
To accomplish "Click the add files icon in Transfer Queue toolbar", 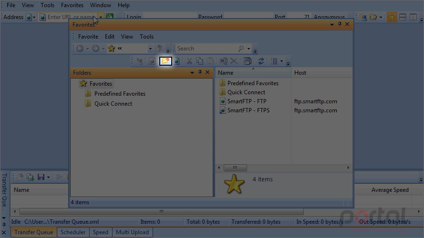I will [31, 177].
